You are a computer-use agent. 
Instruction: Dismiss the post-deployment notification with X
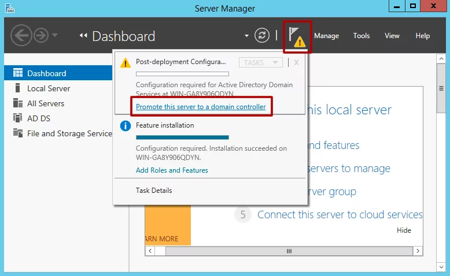tap(296, 62)
